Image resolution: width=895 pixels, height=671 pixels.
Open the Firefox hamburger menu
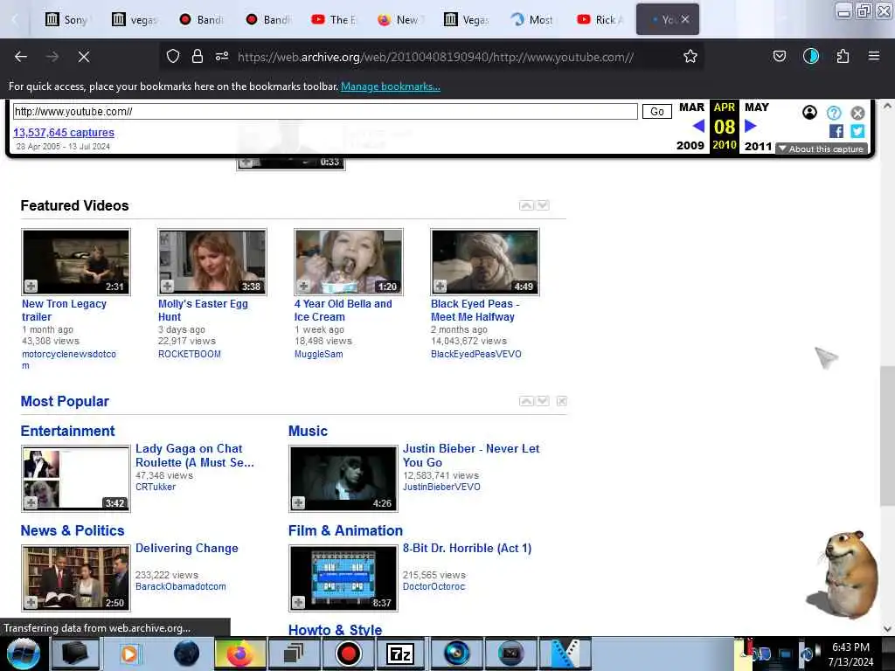click(x=873, y=56)
